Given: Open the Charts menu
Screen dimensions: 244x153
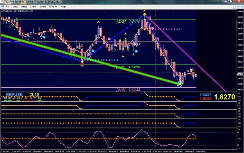Looking at the screenshot, I should [x=33, y=7].
